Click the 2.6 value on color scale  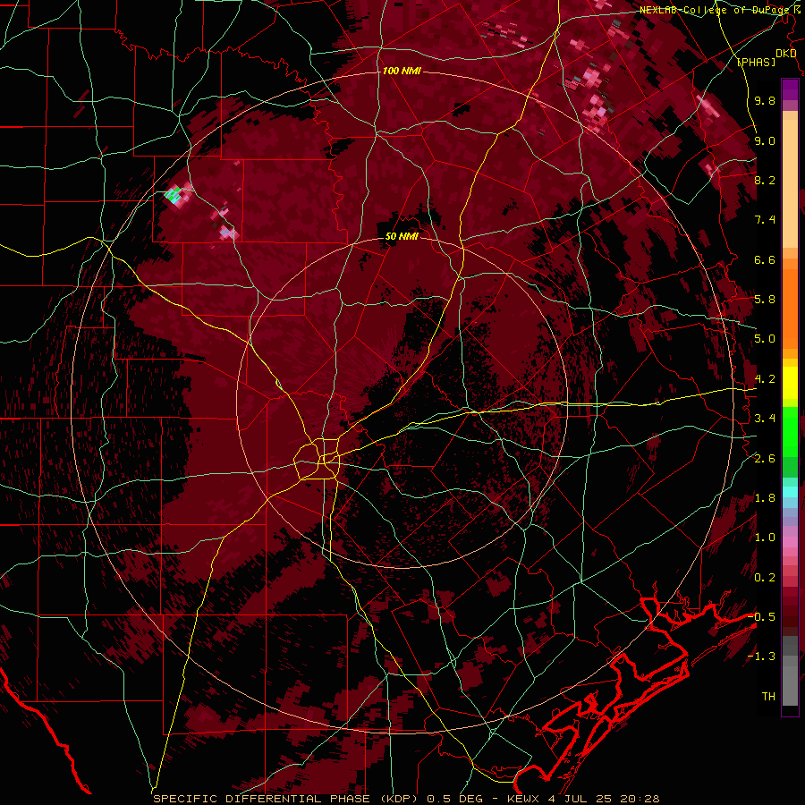(x=765, y=459)
